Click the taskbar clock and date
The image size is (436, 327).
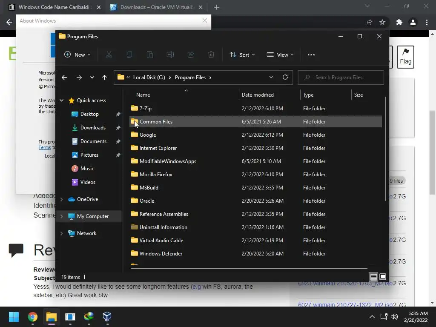pyautogui.click(x=416, y=317)
